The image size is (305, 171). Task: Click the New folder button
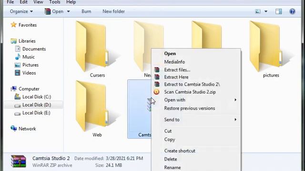113,11
